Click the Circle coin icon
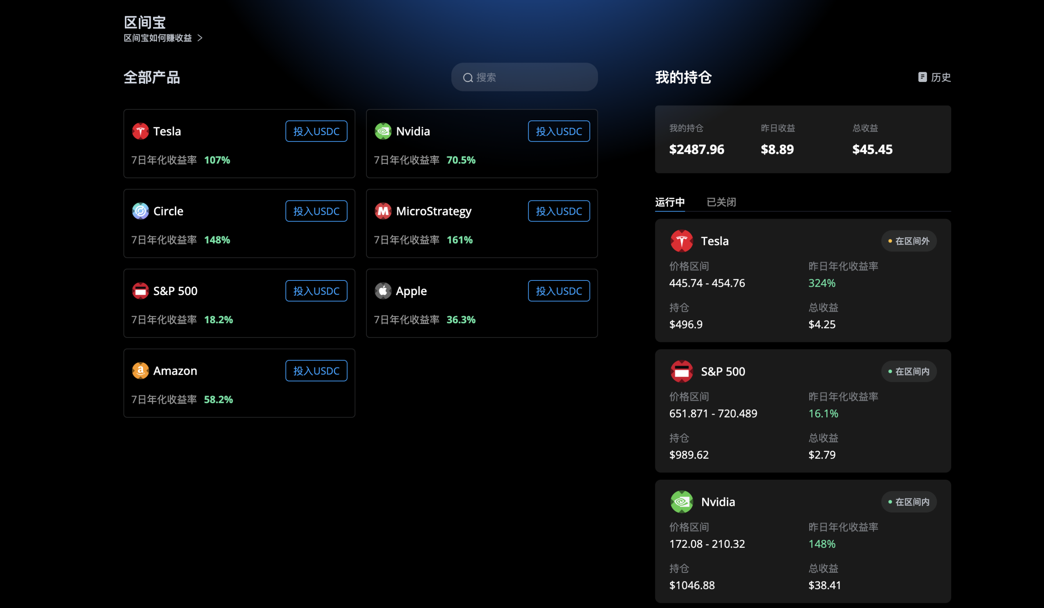The height and width of the screenshot is (608, 1044). (x=140, y=211)
